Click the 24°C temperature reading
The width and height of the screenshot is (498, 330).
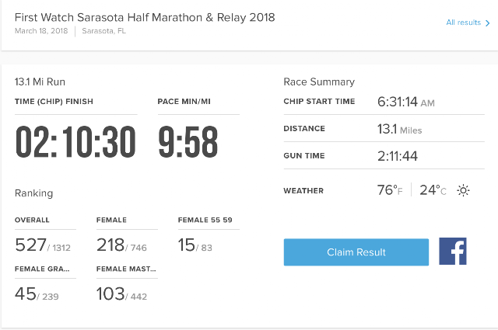pyautogui.click(x=433, y=190)
